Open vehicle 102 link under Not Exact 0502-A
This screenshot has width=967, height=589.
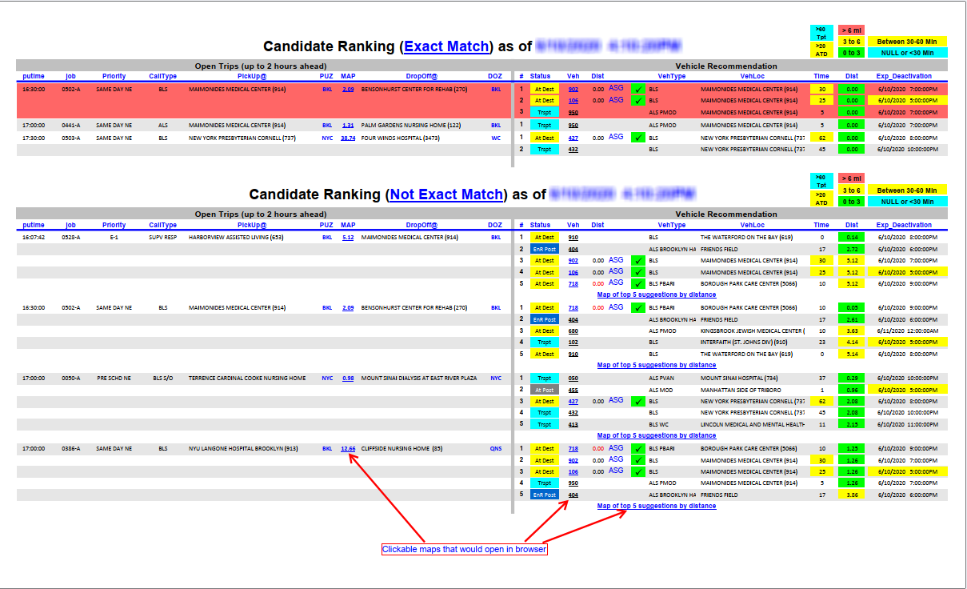click(x=573, y=343)
